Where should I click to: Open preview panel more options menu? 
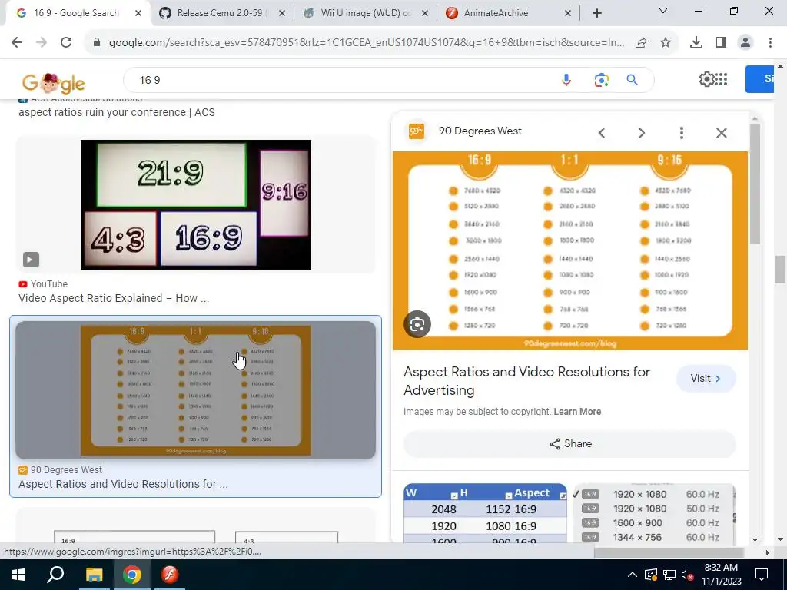click(x=681, y=133)
